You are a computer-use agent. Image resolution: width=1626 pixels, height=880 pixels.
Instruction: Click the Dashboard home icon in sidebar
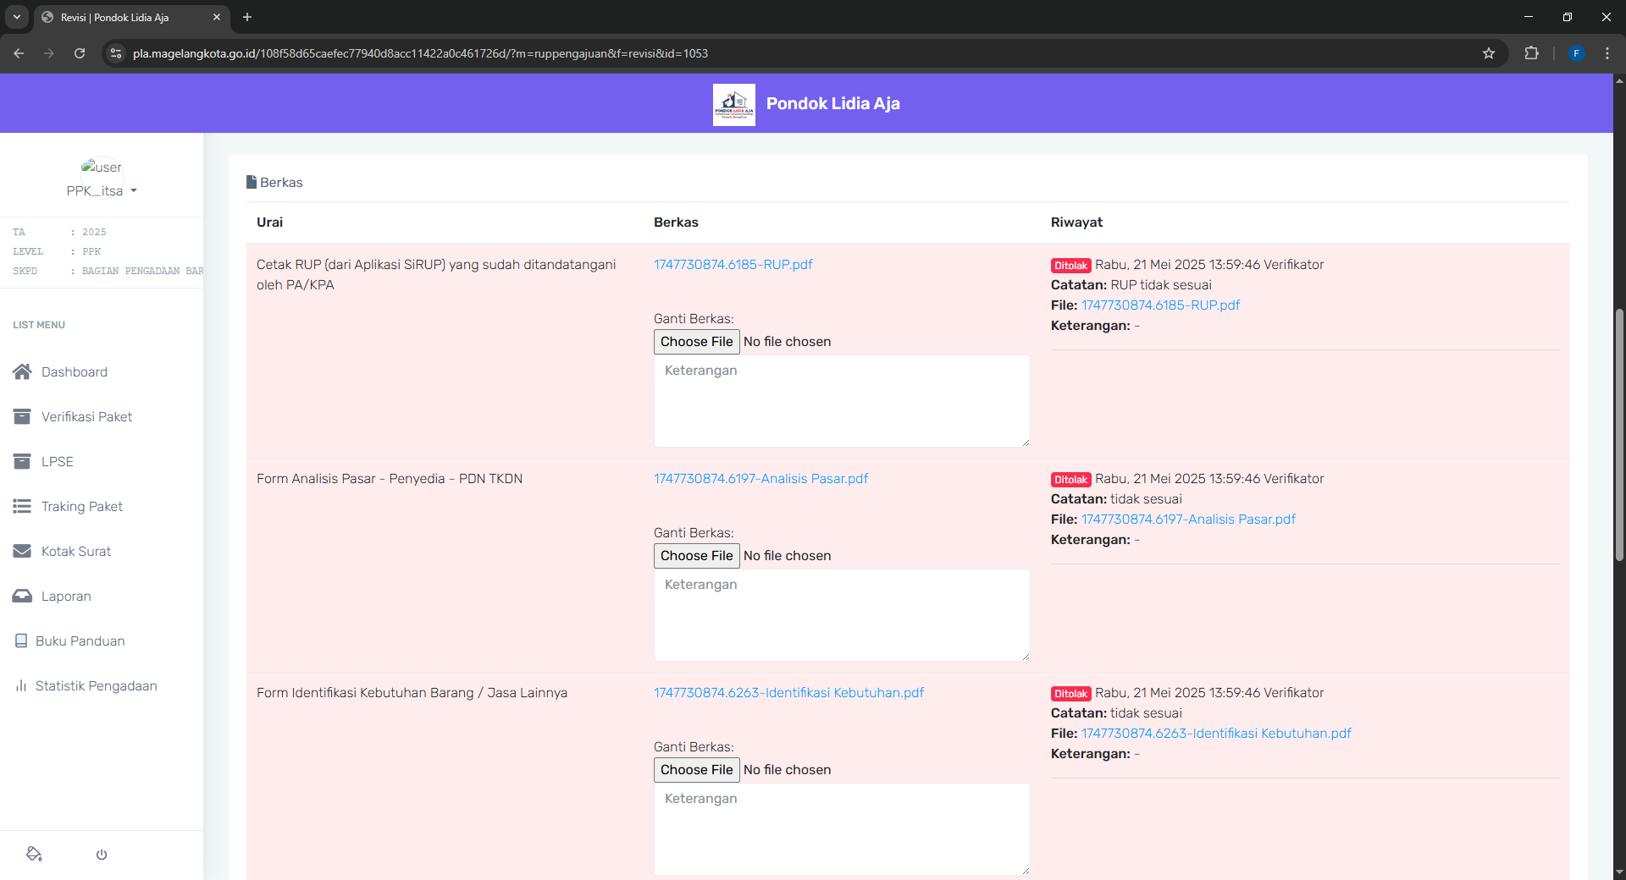click(22, 371)
